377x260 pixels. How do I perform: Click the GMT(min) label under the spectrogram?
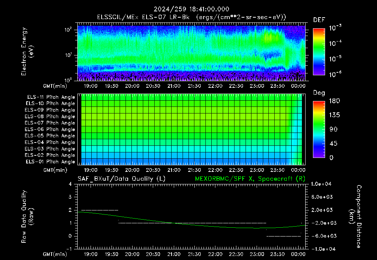[55, 86]
